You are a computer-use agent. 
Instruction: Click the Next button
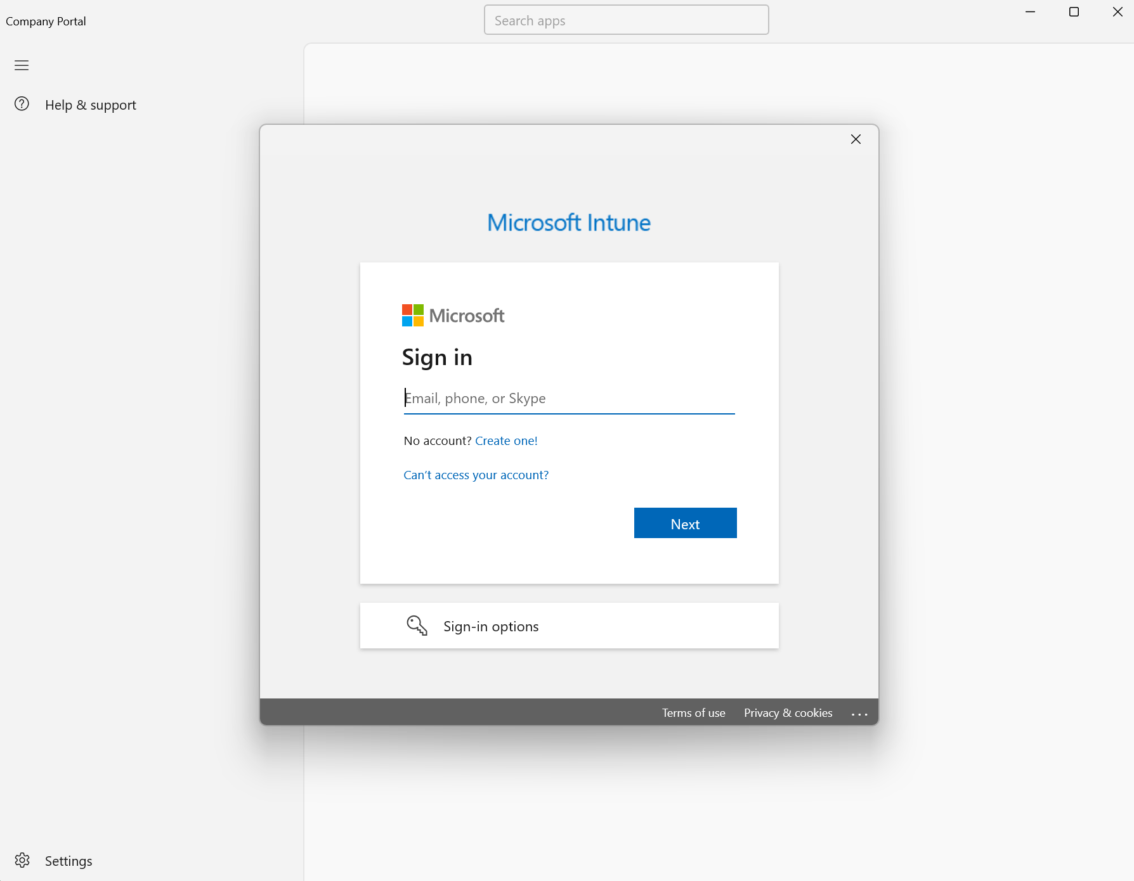click(685, 523)
